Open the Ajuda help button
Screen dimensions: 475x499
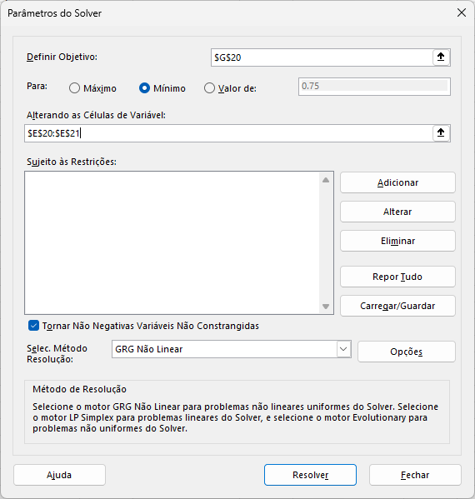[x=59, y=475]
